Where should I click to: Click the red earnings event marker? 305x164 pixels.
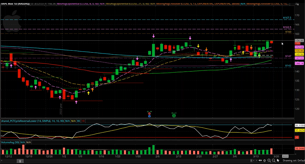click(149, 114)
